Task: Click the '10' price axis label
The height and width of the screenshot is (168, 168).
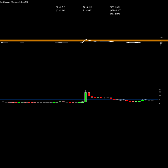Action: (x=160, y=96)
